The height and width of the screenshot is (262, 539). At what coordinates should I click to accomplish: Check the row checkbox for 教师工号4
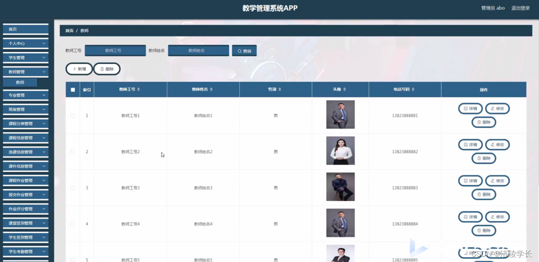(x=73, y=224)
